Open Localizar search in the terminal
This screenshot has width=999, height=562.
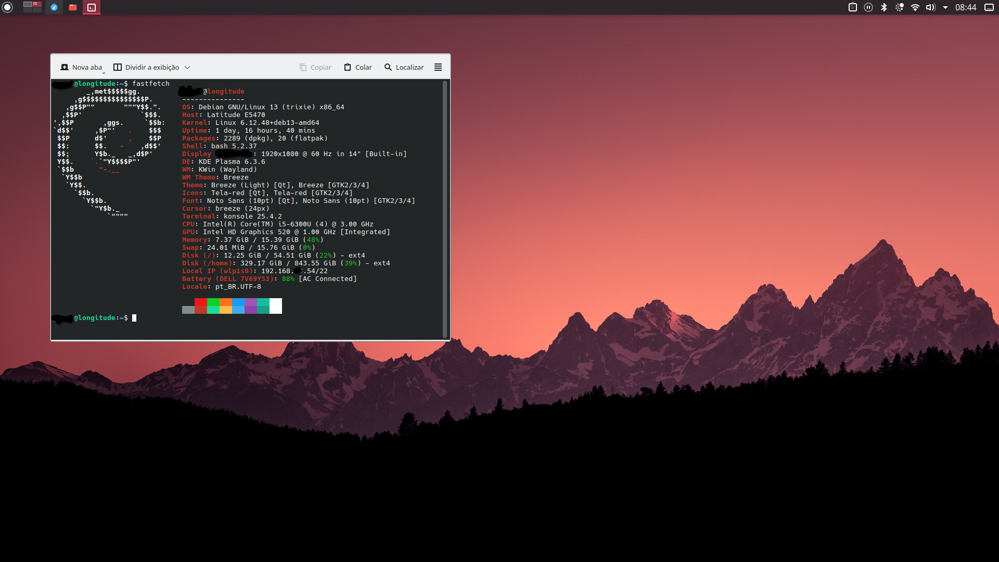[x=404, y=67]
